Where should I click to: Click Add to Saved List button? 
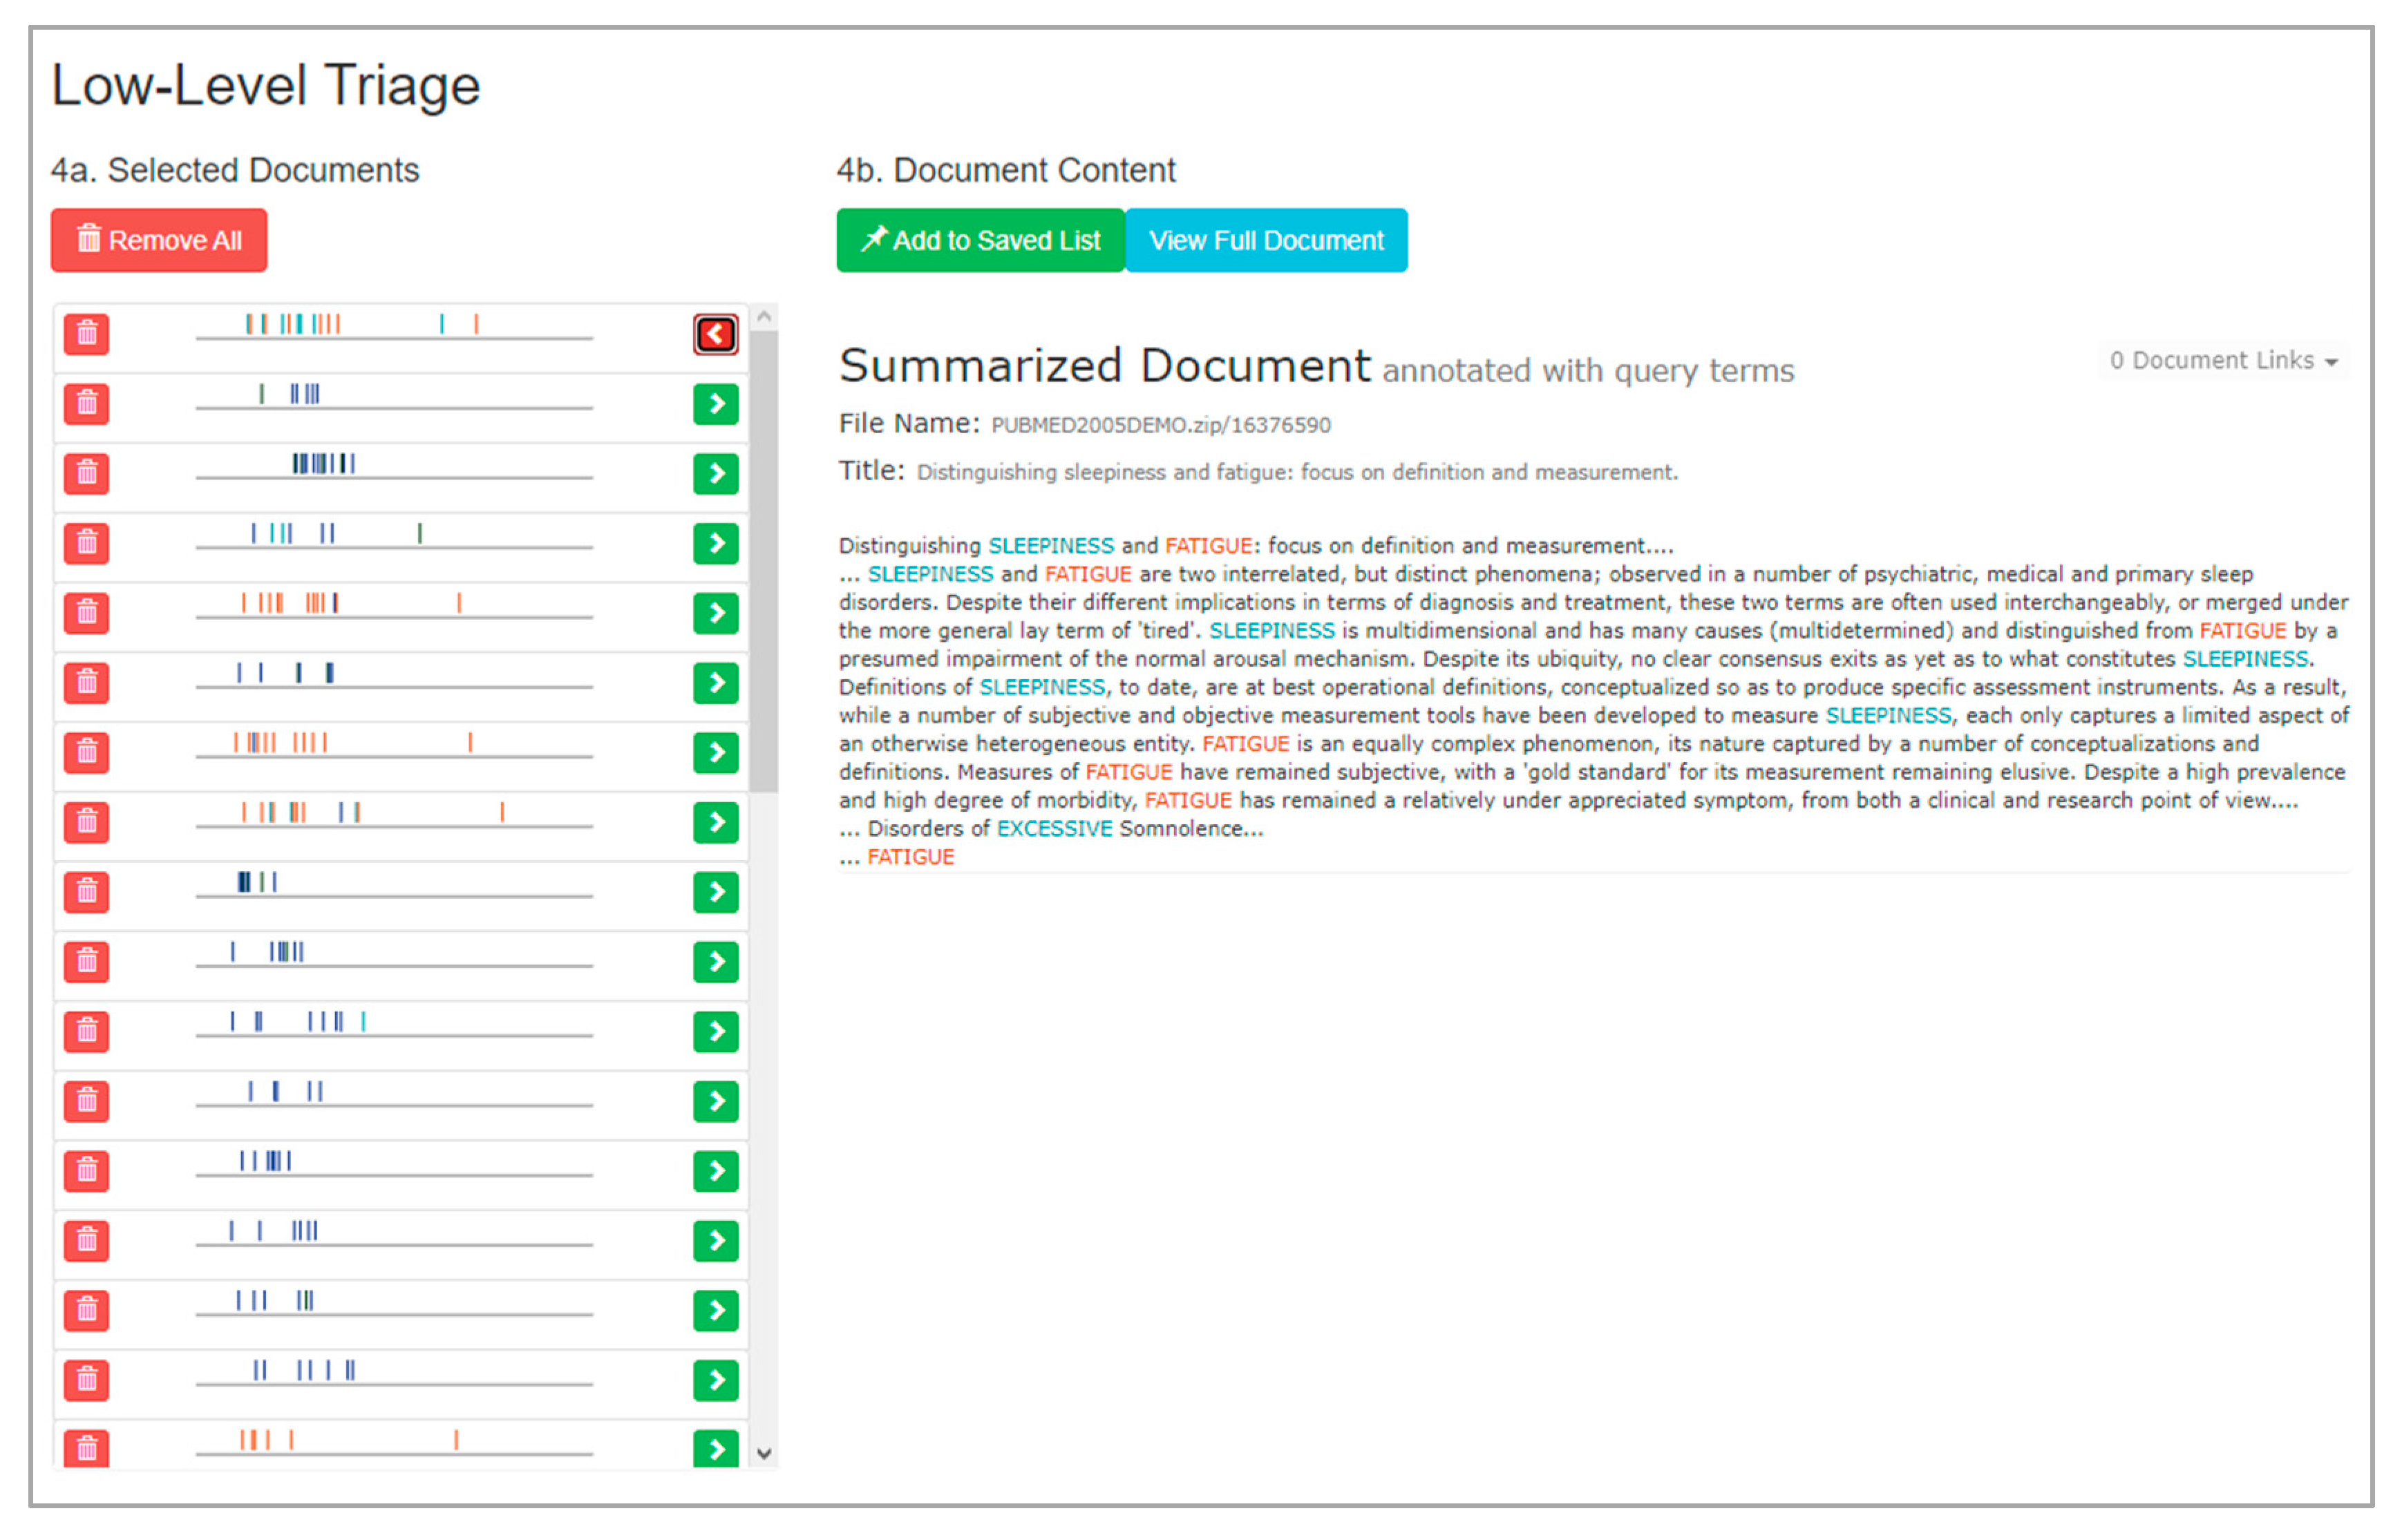(x=980, y=240)
